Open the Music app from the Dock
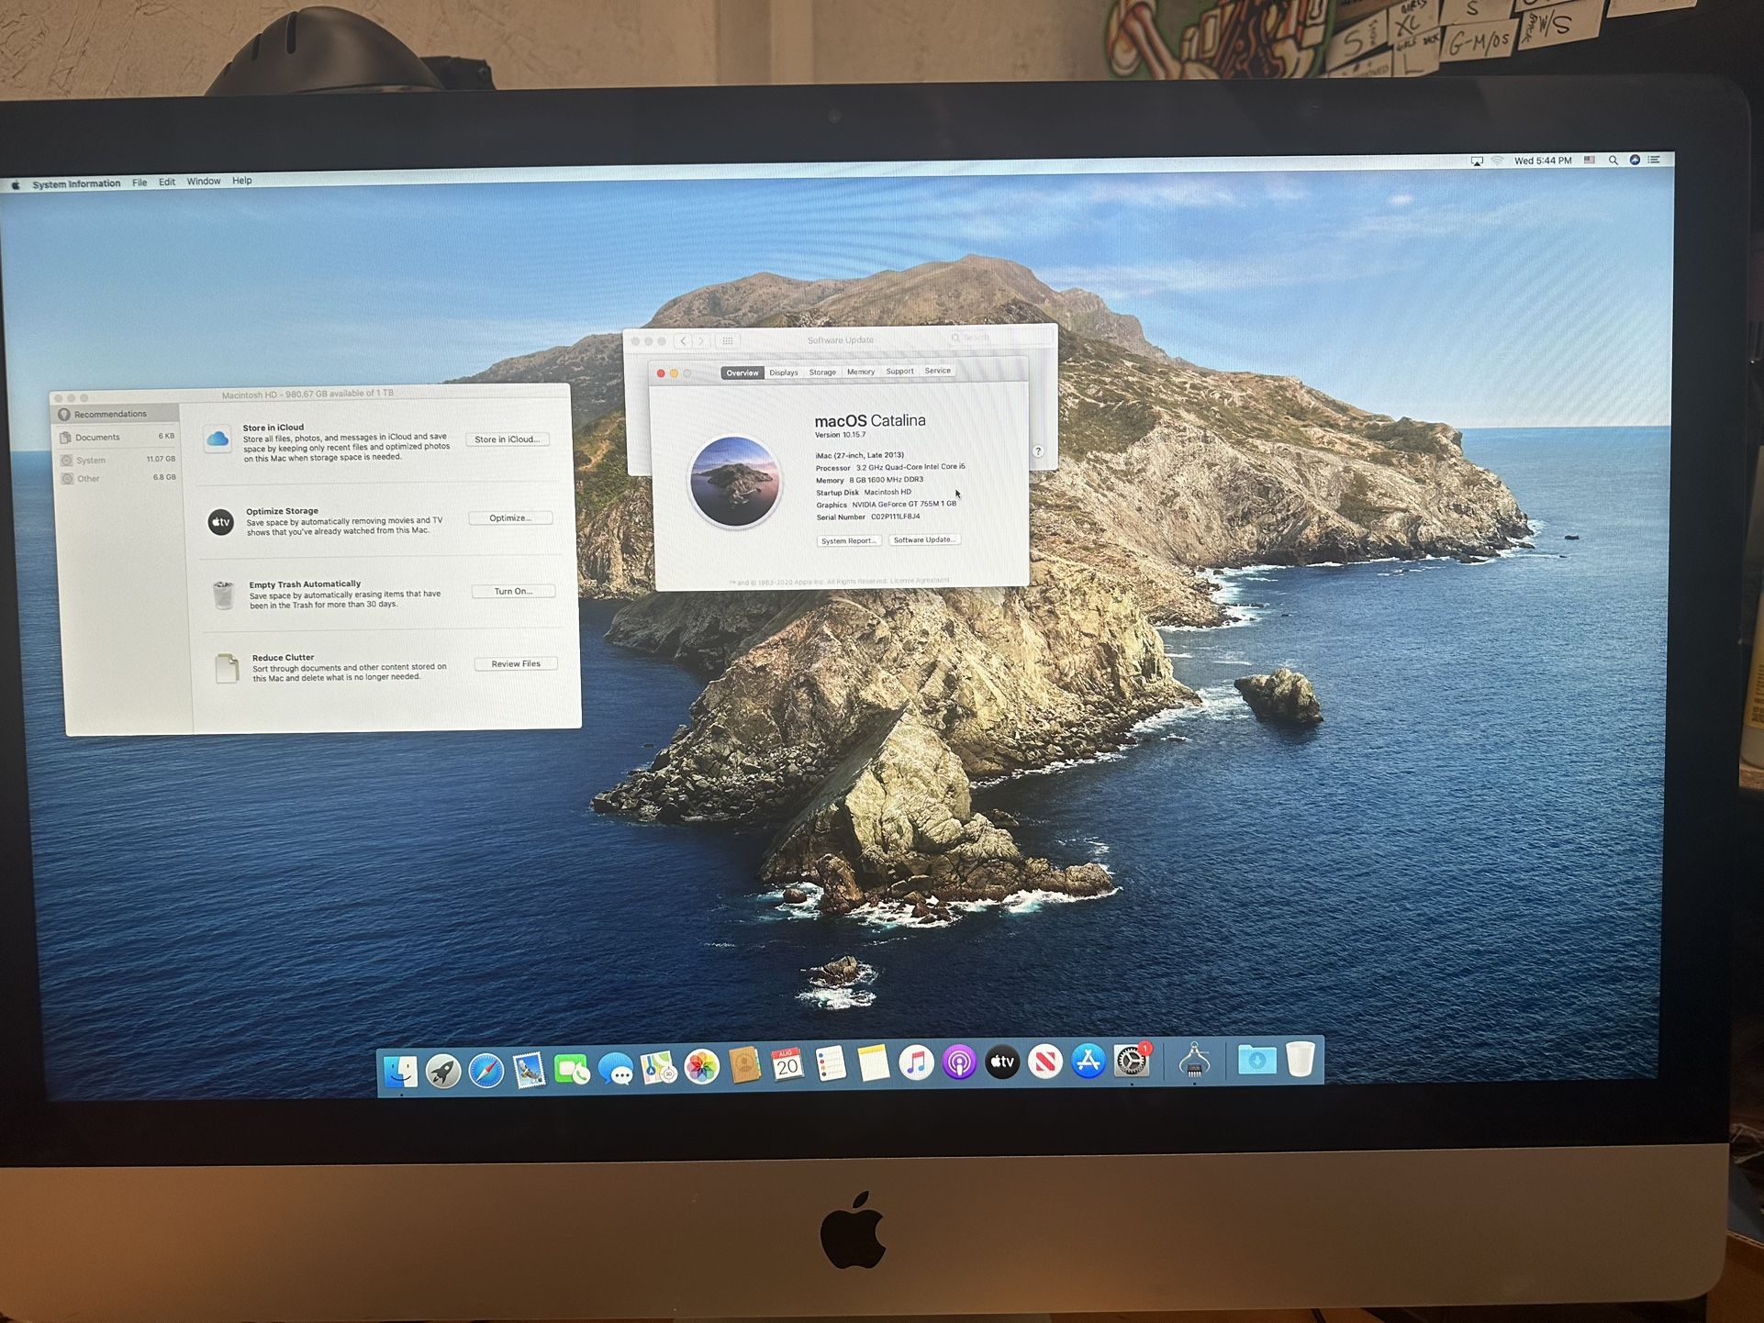This screenshot has height=1323, width=1764. 916,1064
